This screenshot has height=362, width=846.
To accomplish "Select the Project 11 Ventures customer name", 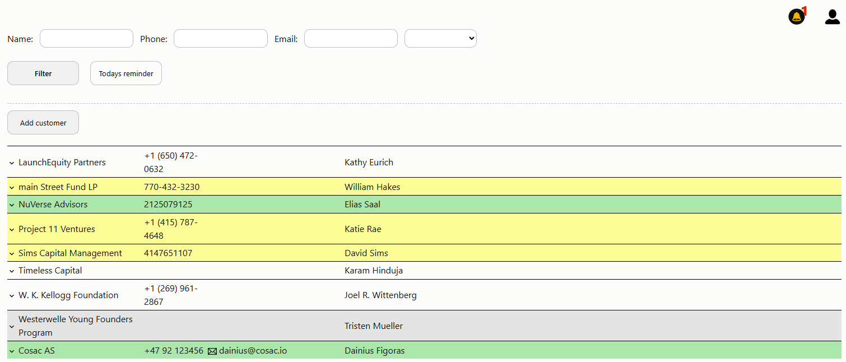I will (x=57, y=229).
